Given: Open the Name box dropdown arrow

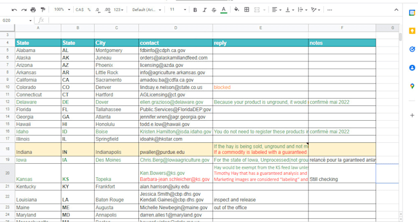Looking at the screenshot, I should point(30,20).
